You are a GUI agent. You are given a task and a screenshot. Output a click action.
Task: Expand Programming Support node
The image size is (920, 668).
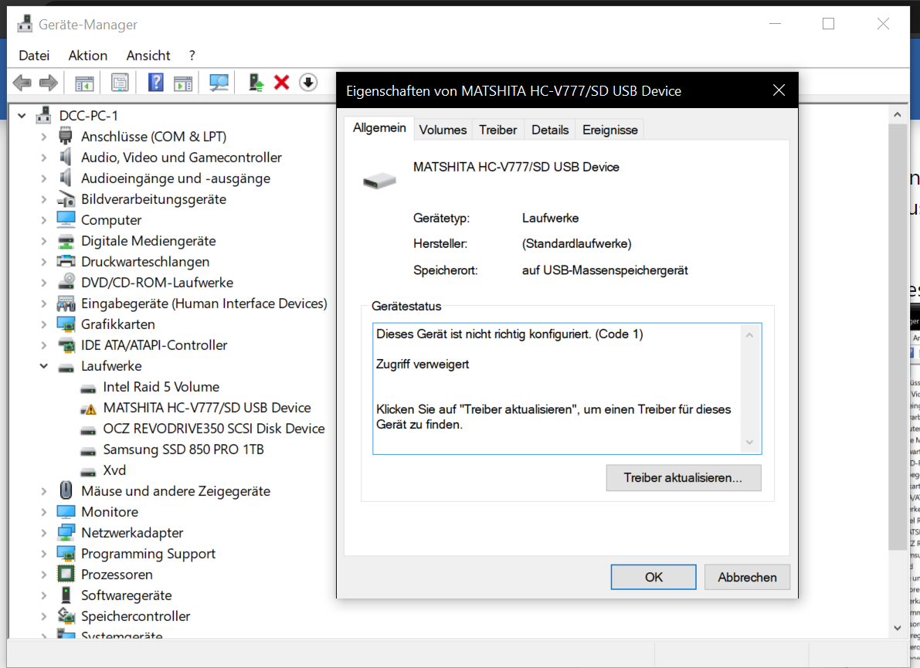tap(43, 554)
